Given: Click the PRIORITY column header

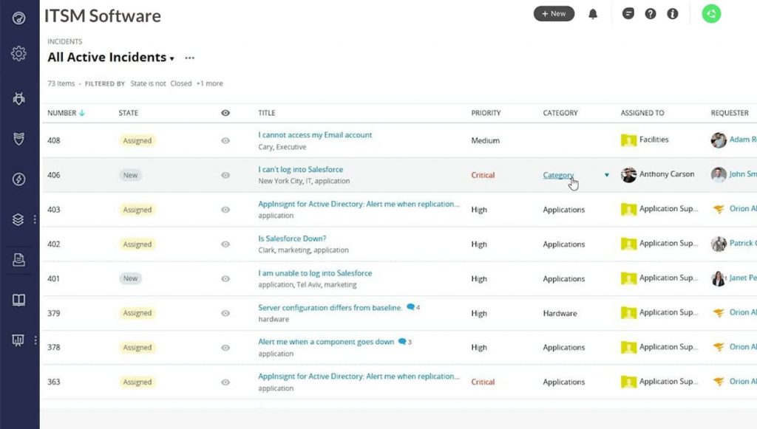Looking at the screenshot, I should [486, 113].
